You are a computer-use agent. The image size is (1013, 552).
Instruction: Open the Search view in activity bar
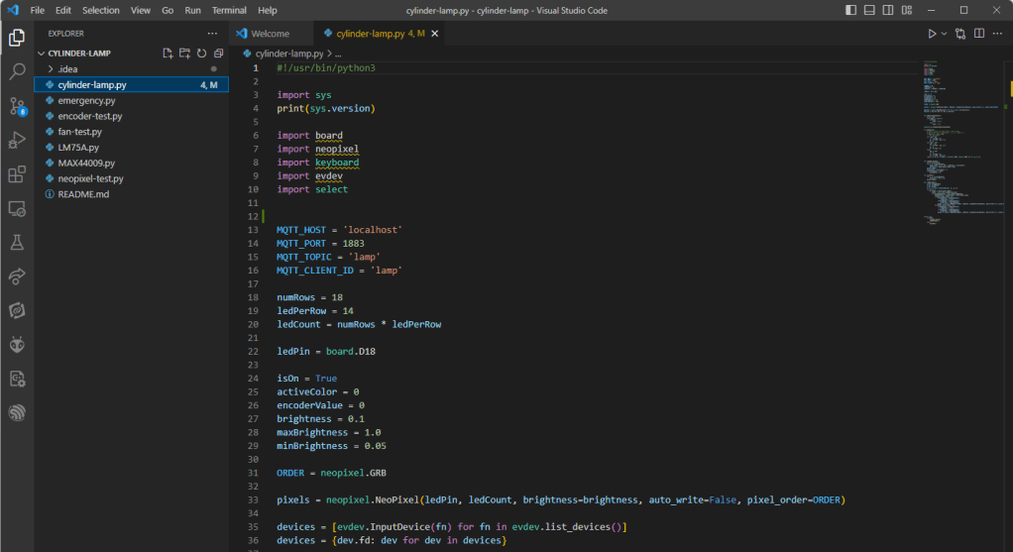click(x=17, y=71)
